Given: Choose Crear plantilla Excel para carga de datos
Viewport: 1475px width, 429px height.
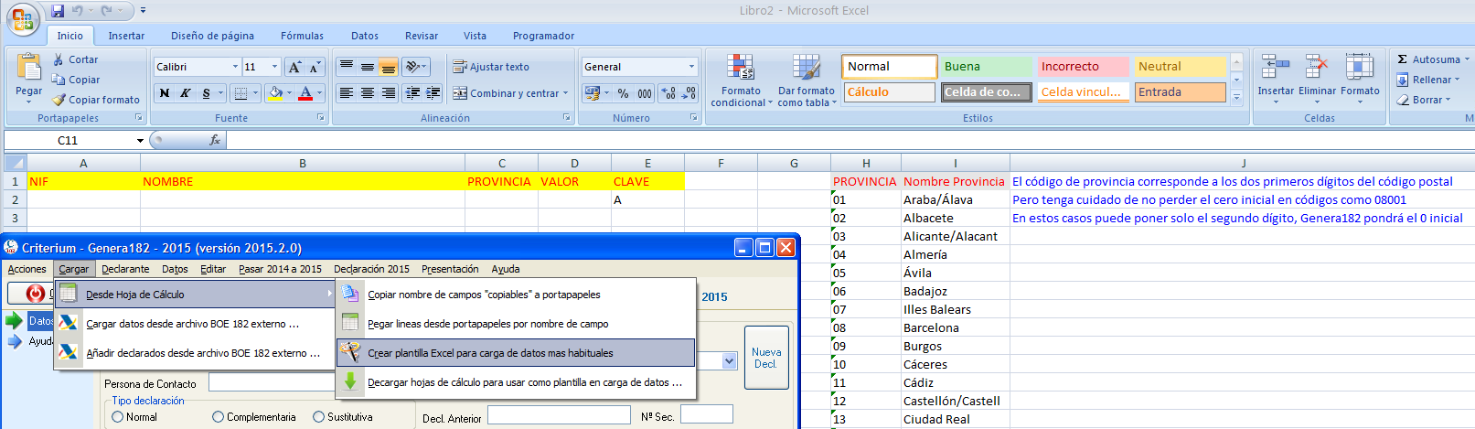Looking at the screenshot, I should click(x=517, y=353).
